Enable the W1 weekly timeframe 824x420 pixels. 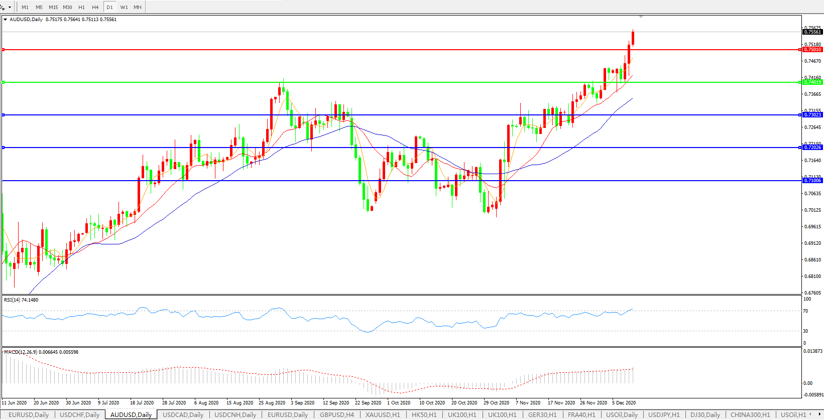(124, 8)
